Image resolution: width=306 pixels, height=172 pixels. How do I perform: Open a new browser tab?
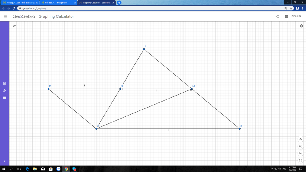pyautogui.click(x=119, y=3)
